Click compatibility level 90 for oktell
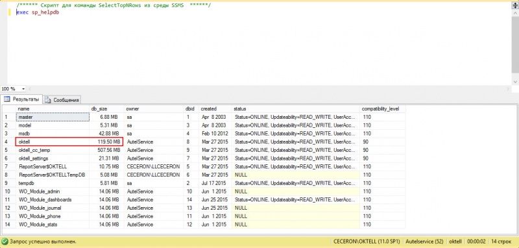Screen dimensions: 519x248 point(382,142)
